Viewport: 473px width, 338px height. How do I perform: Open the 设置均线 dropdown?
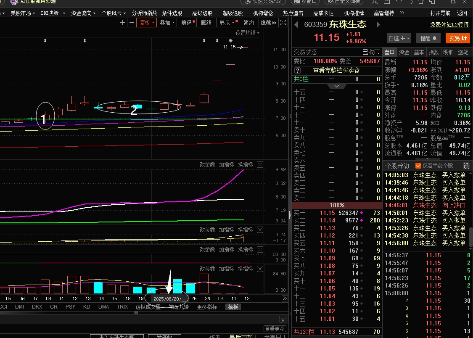point(247,33)
